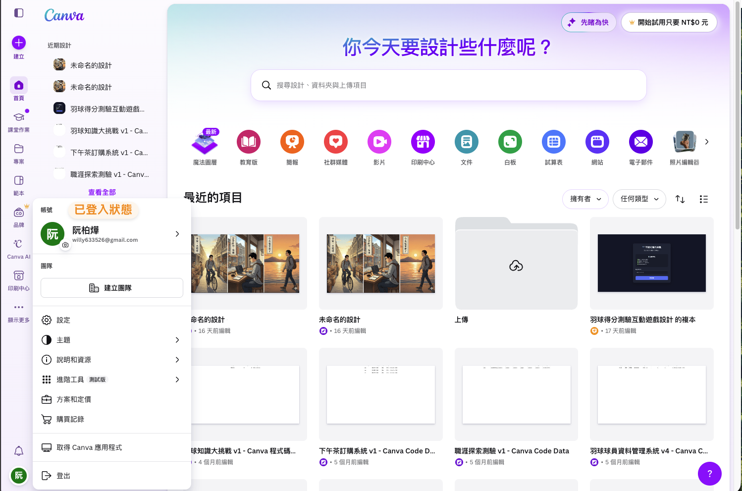Open the purple help question button
The image size is (742, 491).
pyautogui.click(x=710, y=474)
